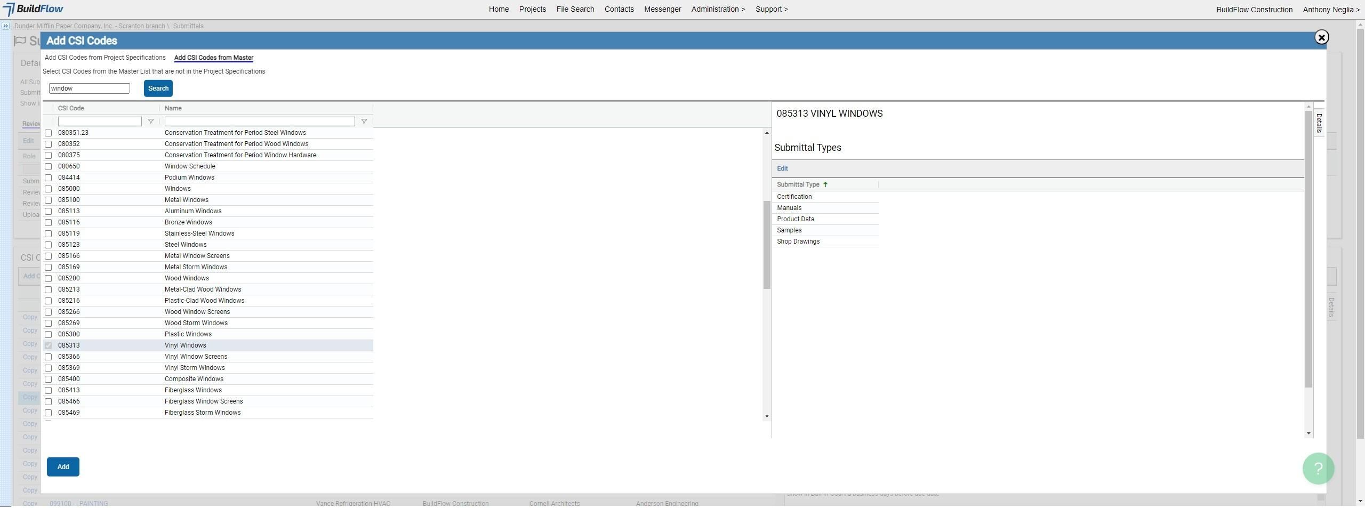Close the Add CSI Codes dialog
Viewport: 1365px width, 508px height.
(1321, 37)
